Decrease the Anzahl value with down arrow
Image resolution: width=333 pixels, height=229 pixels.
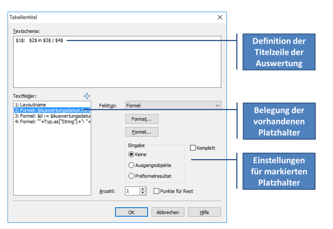[143, 193]
